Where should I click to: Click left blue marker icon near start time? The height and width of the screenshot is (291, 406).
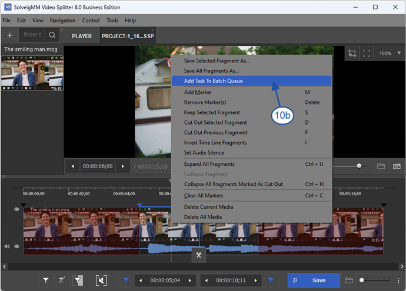tap(126, 280)
